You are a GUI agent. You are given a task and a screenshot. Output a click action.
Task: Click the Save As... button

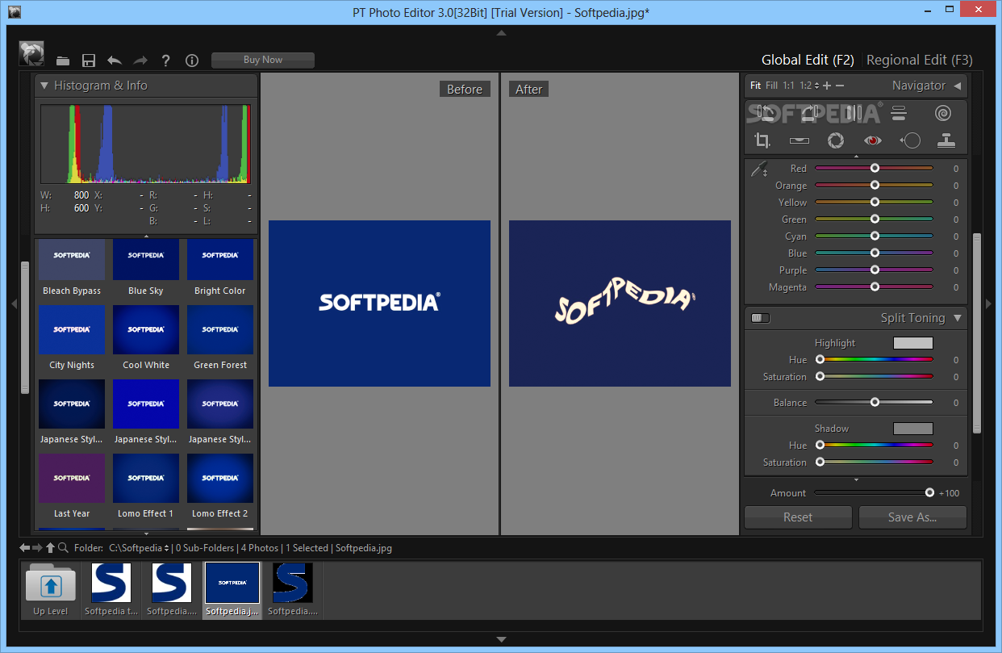pyautogui.click(x=912, y=517)
